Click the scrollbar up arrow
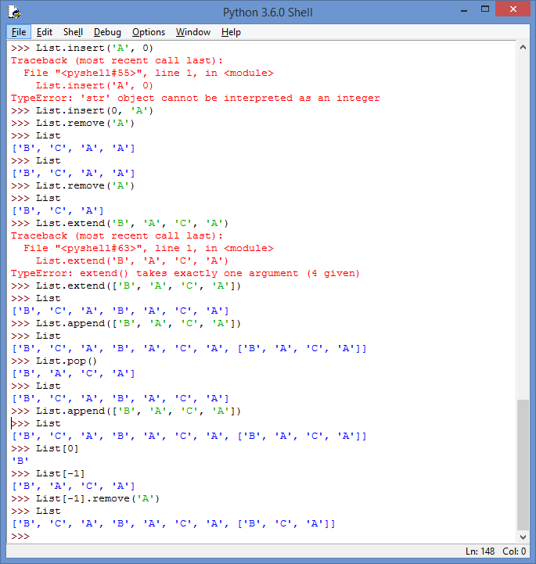Image resolution: width=536 pixels, height=564 pixels. (523, 47)
